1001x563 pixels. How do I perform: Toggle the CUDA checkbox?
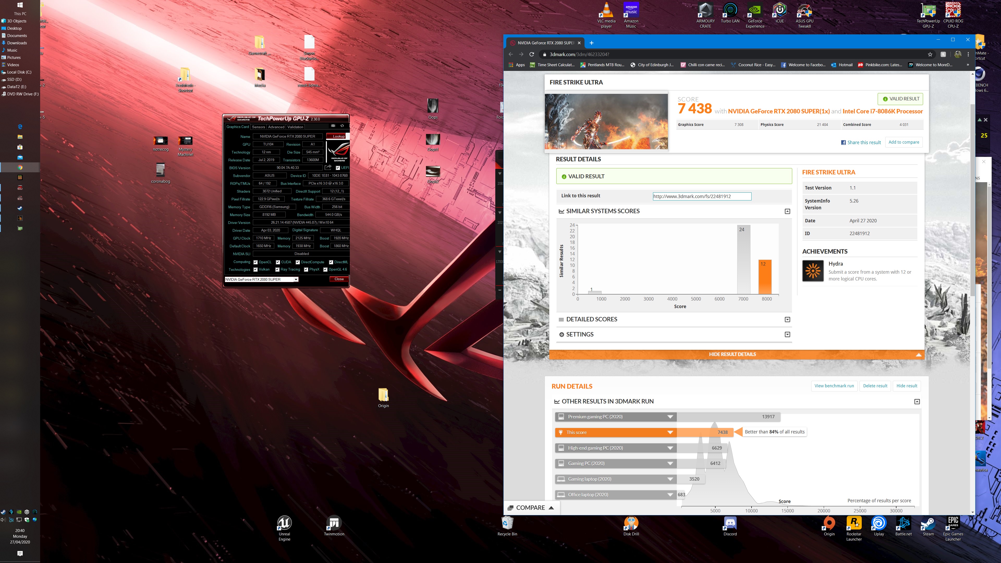[278, 262]
